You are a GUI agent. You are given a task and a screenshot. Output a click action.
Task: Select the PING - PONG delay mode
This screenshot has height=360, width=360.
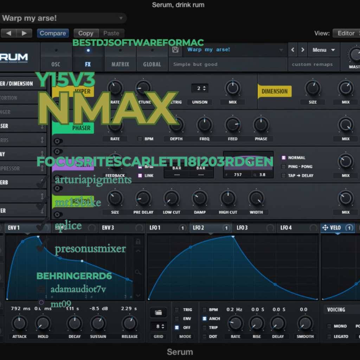pyautogui.click(x=284, y=166)
